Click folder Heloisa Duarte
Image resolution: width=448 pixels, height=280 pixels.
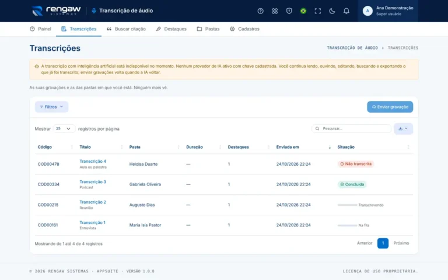tap(143, 164)
